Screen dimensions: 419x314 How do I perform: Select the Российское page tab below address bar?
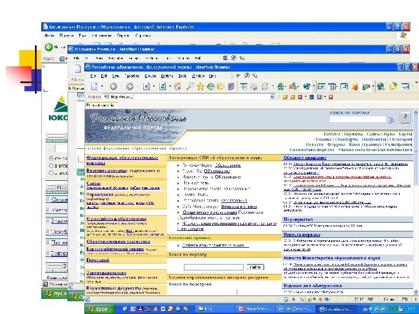click(x=101, y=105)
